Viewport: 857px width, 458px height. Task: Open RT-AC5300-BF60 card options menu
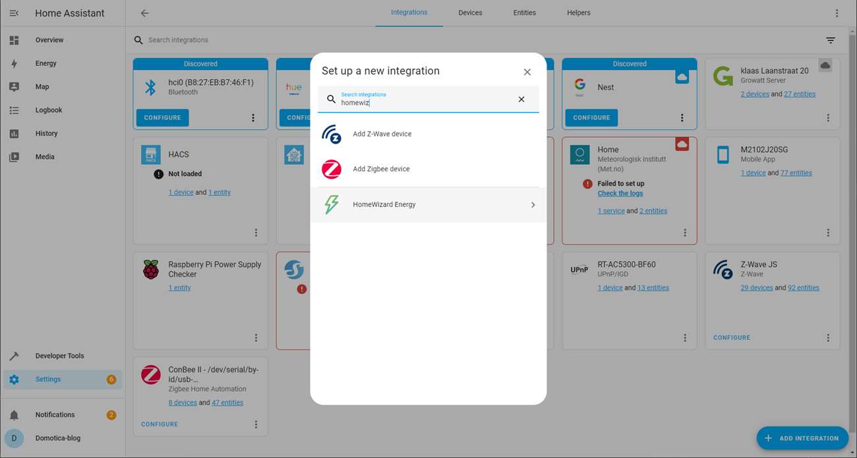coord(685,338)
